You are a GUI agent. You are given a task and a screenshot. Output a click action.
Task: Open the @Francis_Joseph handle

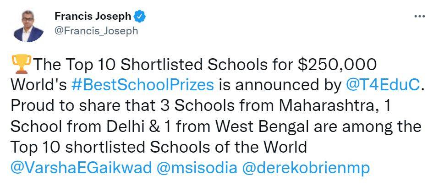tap(96, 31)
